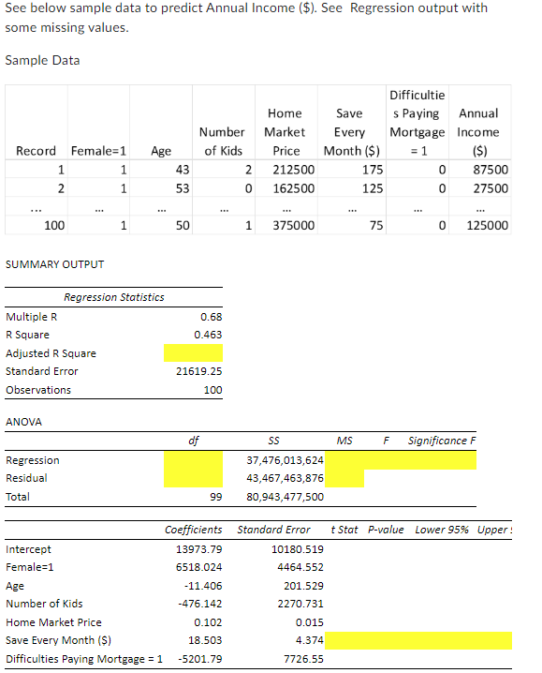
Task: Select Home Market Price coefficient 0.102
Action: (x=208, y=622)
